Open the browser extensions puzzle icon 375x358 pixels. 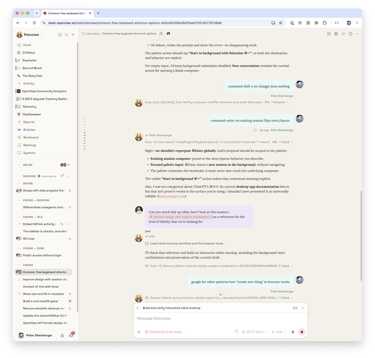(x=325, y=23)
